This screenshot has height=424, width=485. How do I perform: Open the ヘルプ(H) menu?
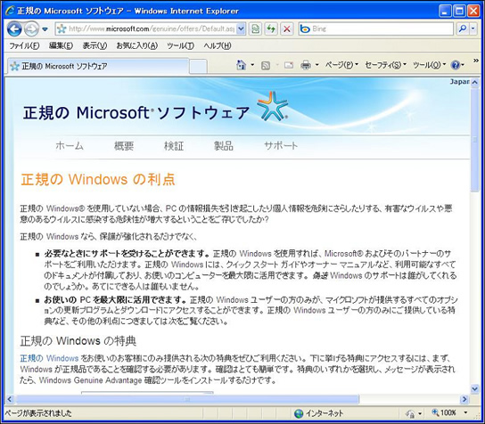point(218,45)
